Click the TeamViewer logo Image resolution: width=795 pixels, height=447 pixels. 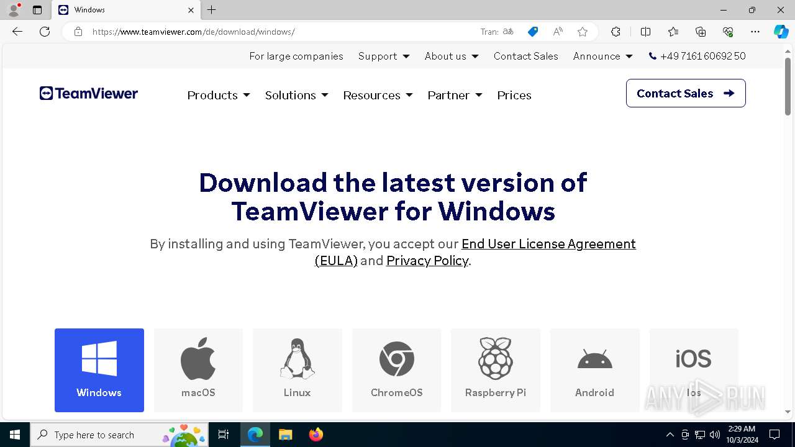(89, 93)
